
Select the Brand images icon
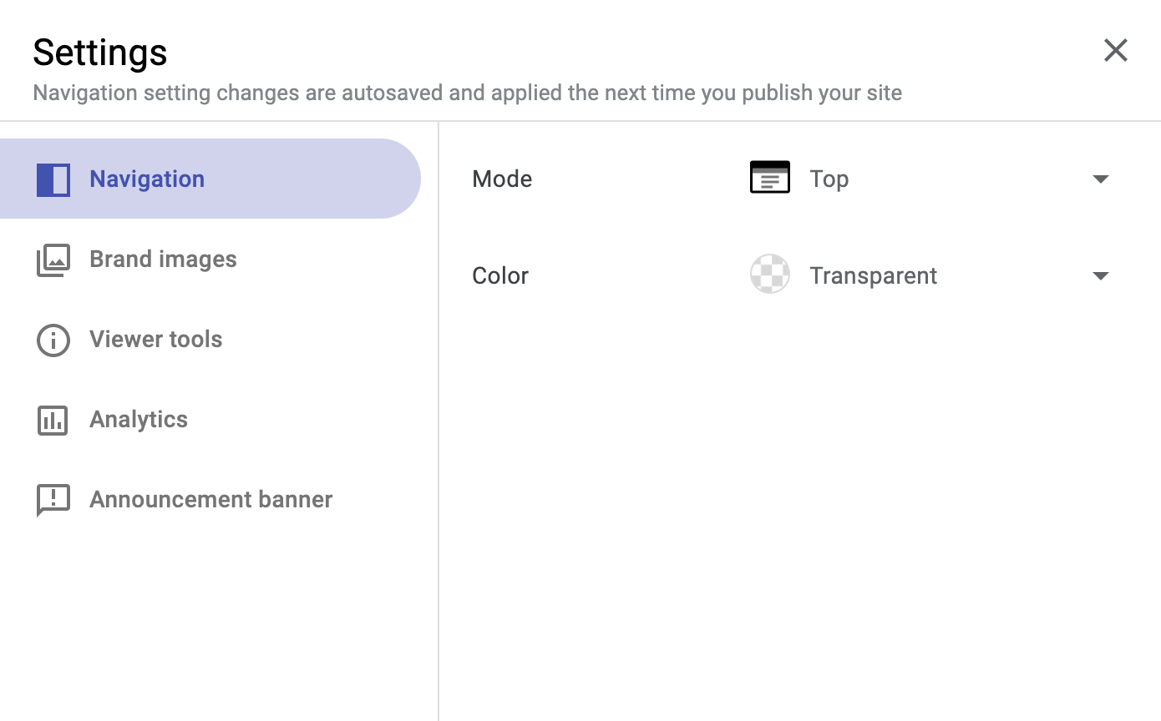53,260
